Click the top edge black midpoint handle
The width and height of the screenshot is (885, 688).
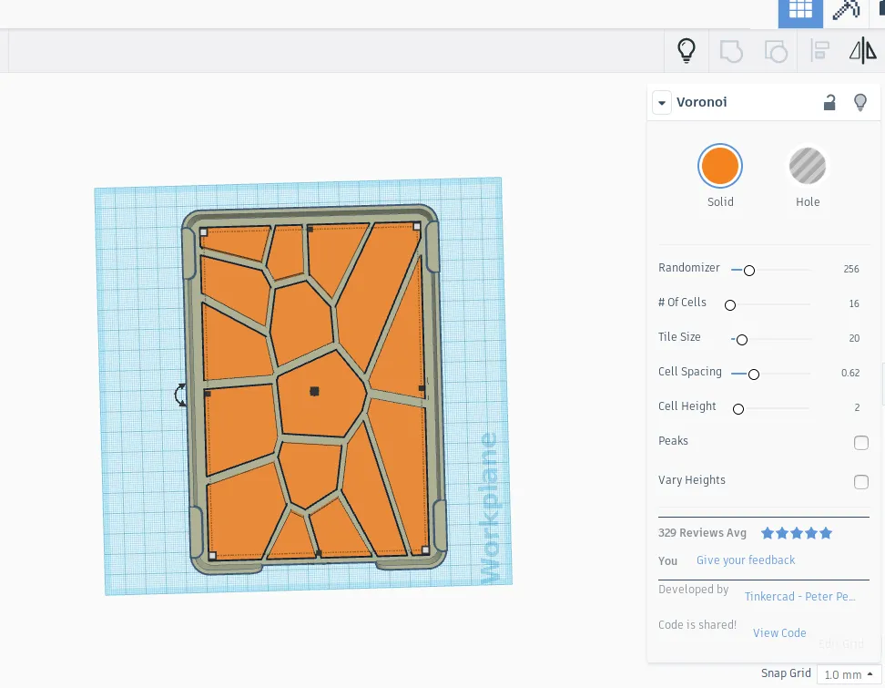(x=310, y=230)
